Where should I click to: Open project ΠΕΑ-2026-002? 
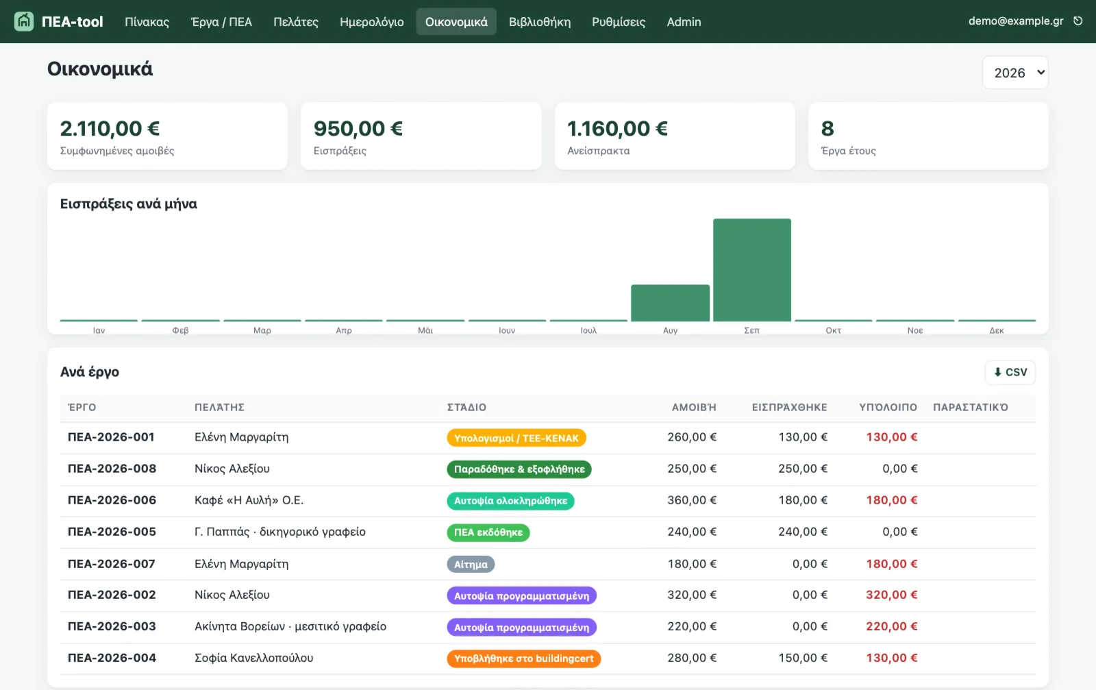[x=112, y=595]
